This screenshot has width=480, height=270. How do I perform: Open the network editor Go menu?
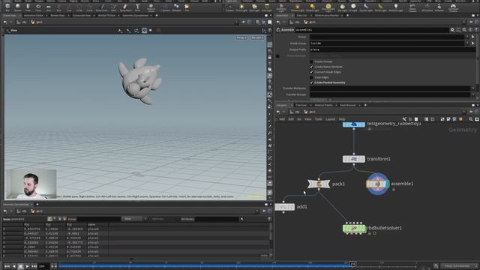pyautogui.click(x=299, y=119)
